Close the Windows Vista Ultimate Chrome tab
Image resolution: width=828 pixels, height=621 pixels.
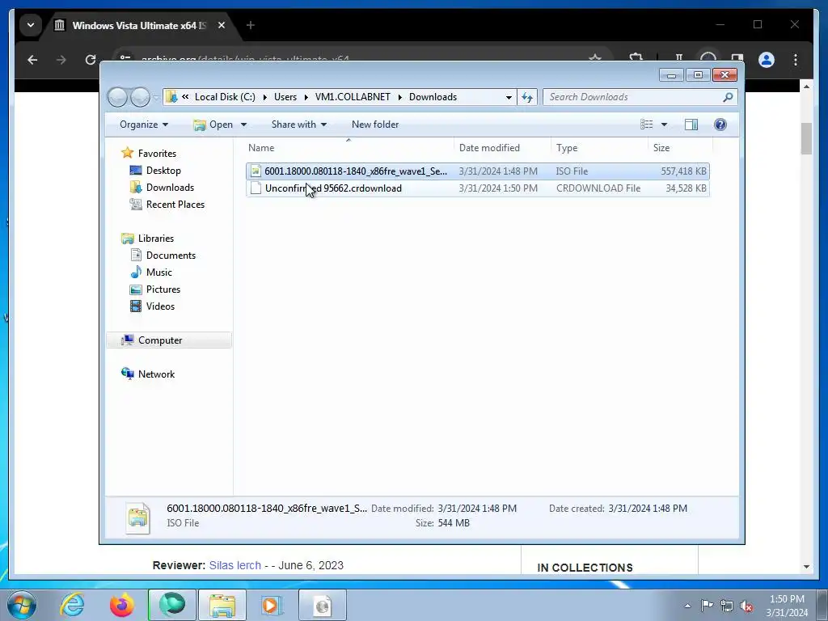[x=222, y=25]
